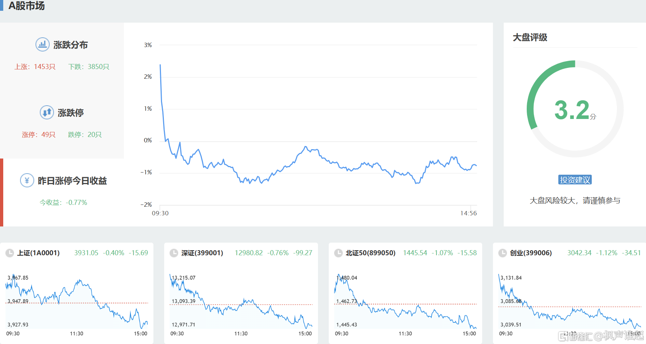The image size is (646, 344).
Task: Click the 14:56 marker on time axis
Action: tap(469, 213)
